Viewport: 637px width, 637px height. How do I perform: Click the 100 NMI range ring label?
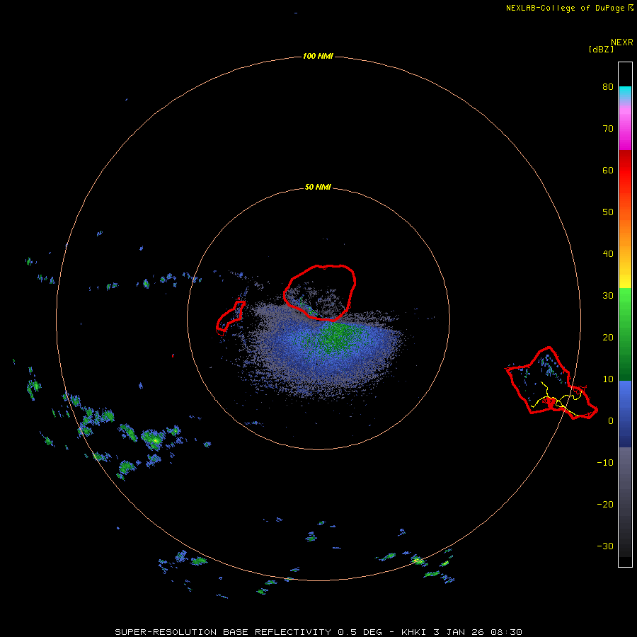pyautogui.click(x=318, y=56)
